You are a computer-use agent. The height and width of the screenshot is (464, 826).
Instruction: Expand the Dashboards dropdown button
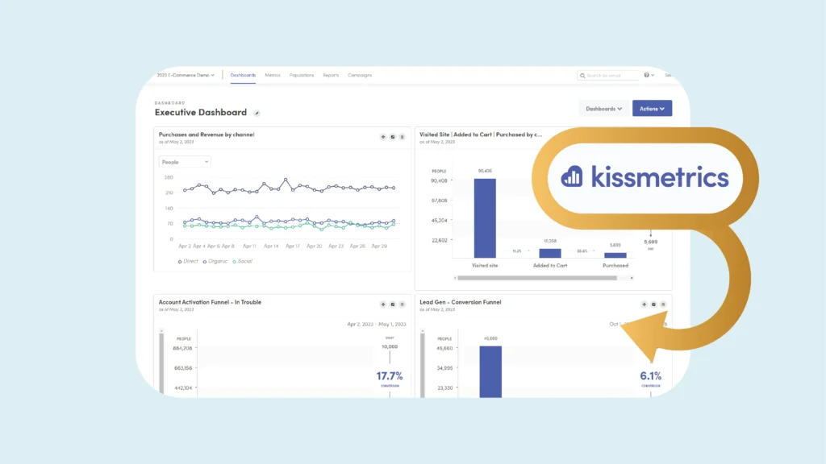[x=603, y=109]
